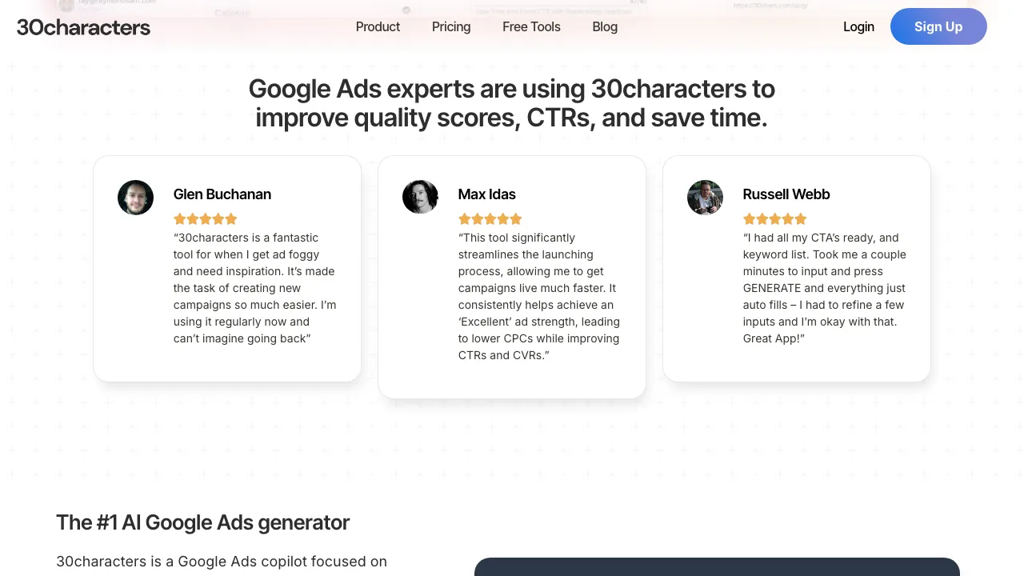Image resolution: width=1024 pixels, height=576 pixels.
Task: Click Glen Buchanan's profile photo
Action: pyautogui.click(x=135, y=198)
